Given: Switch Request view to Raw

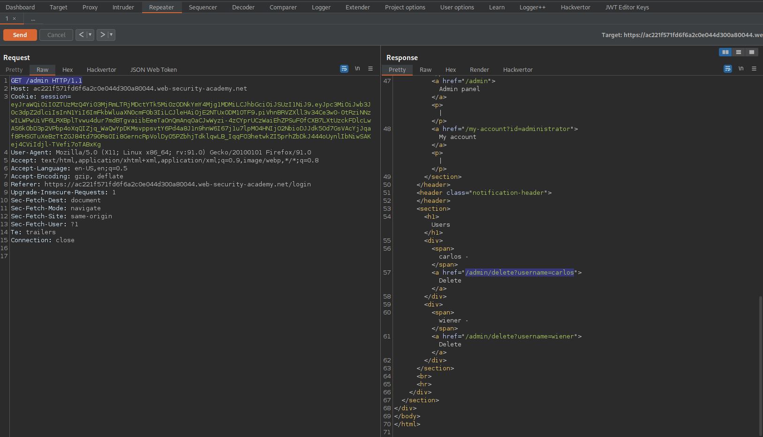Looking at the screenshot, I should coord(43,69).
